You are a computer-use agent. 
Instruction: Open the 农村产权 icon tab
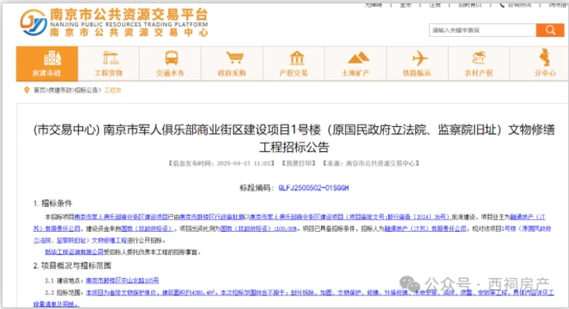(479, 64)
